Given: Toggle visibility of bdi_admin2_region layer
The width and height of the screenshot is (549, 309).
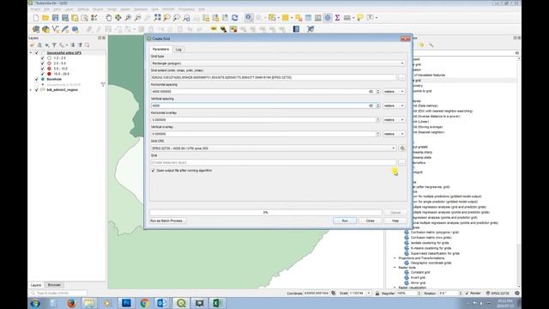Looking at the screenshot, I should pos(36,90).
